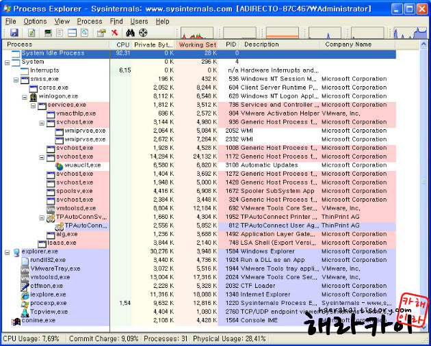
Task: Click the rightmost blue toolbar graph
Action: (410, 33)
